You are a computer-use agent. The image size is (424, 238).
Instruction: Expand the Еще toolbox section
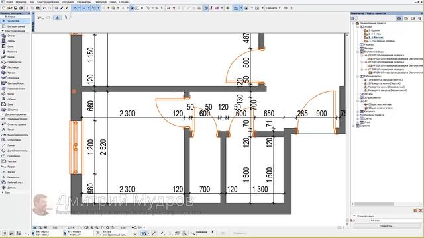point(3,192)
